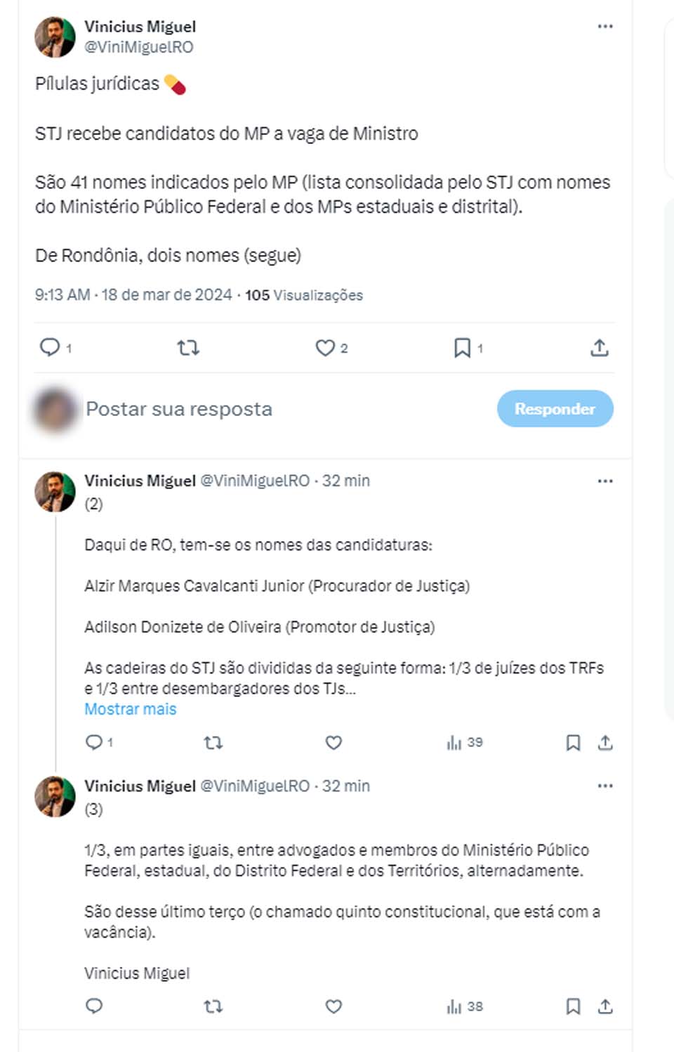674x1052 pixels.
Task: Expand Mostrar mais on reply (2)
Action: pos(131,709)
